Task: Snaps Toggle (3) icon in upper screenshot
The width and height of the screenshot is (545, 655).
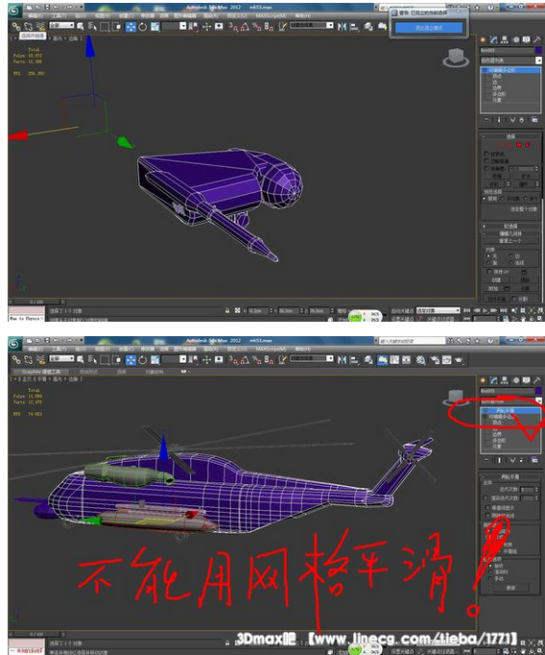Action: (233, 27)
